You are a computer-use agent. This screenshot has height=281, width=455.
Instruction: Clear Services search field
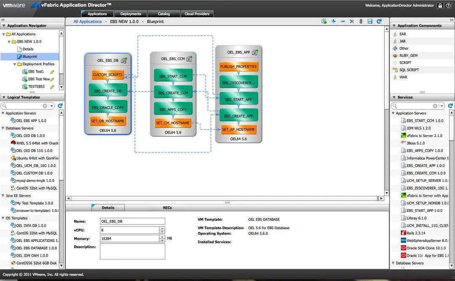tap(435, 106)
